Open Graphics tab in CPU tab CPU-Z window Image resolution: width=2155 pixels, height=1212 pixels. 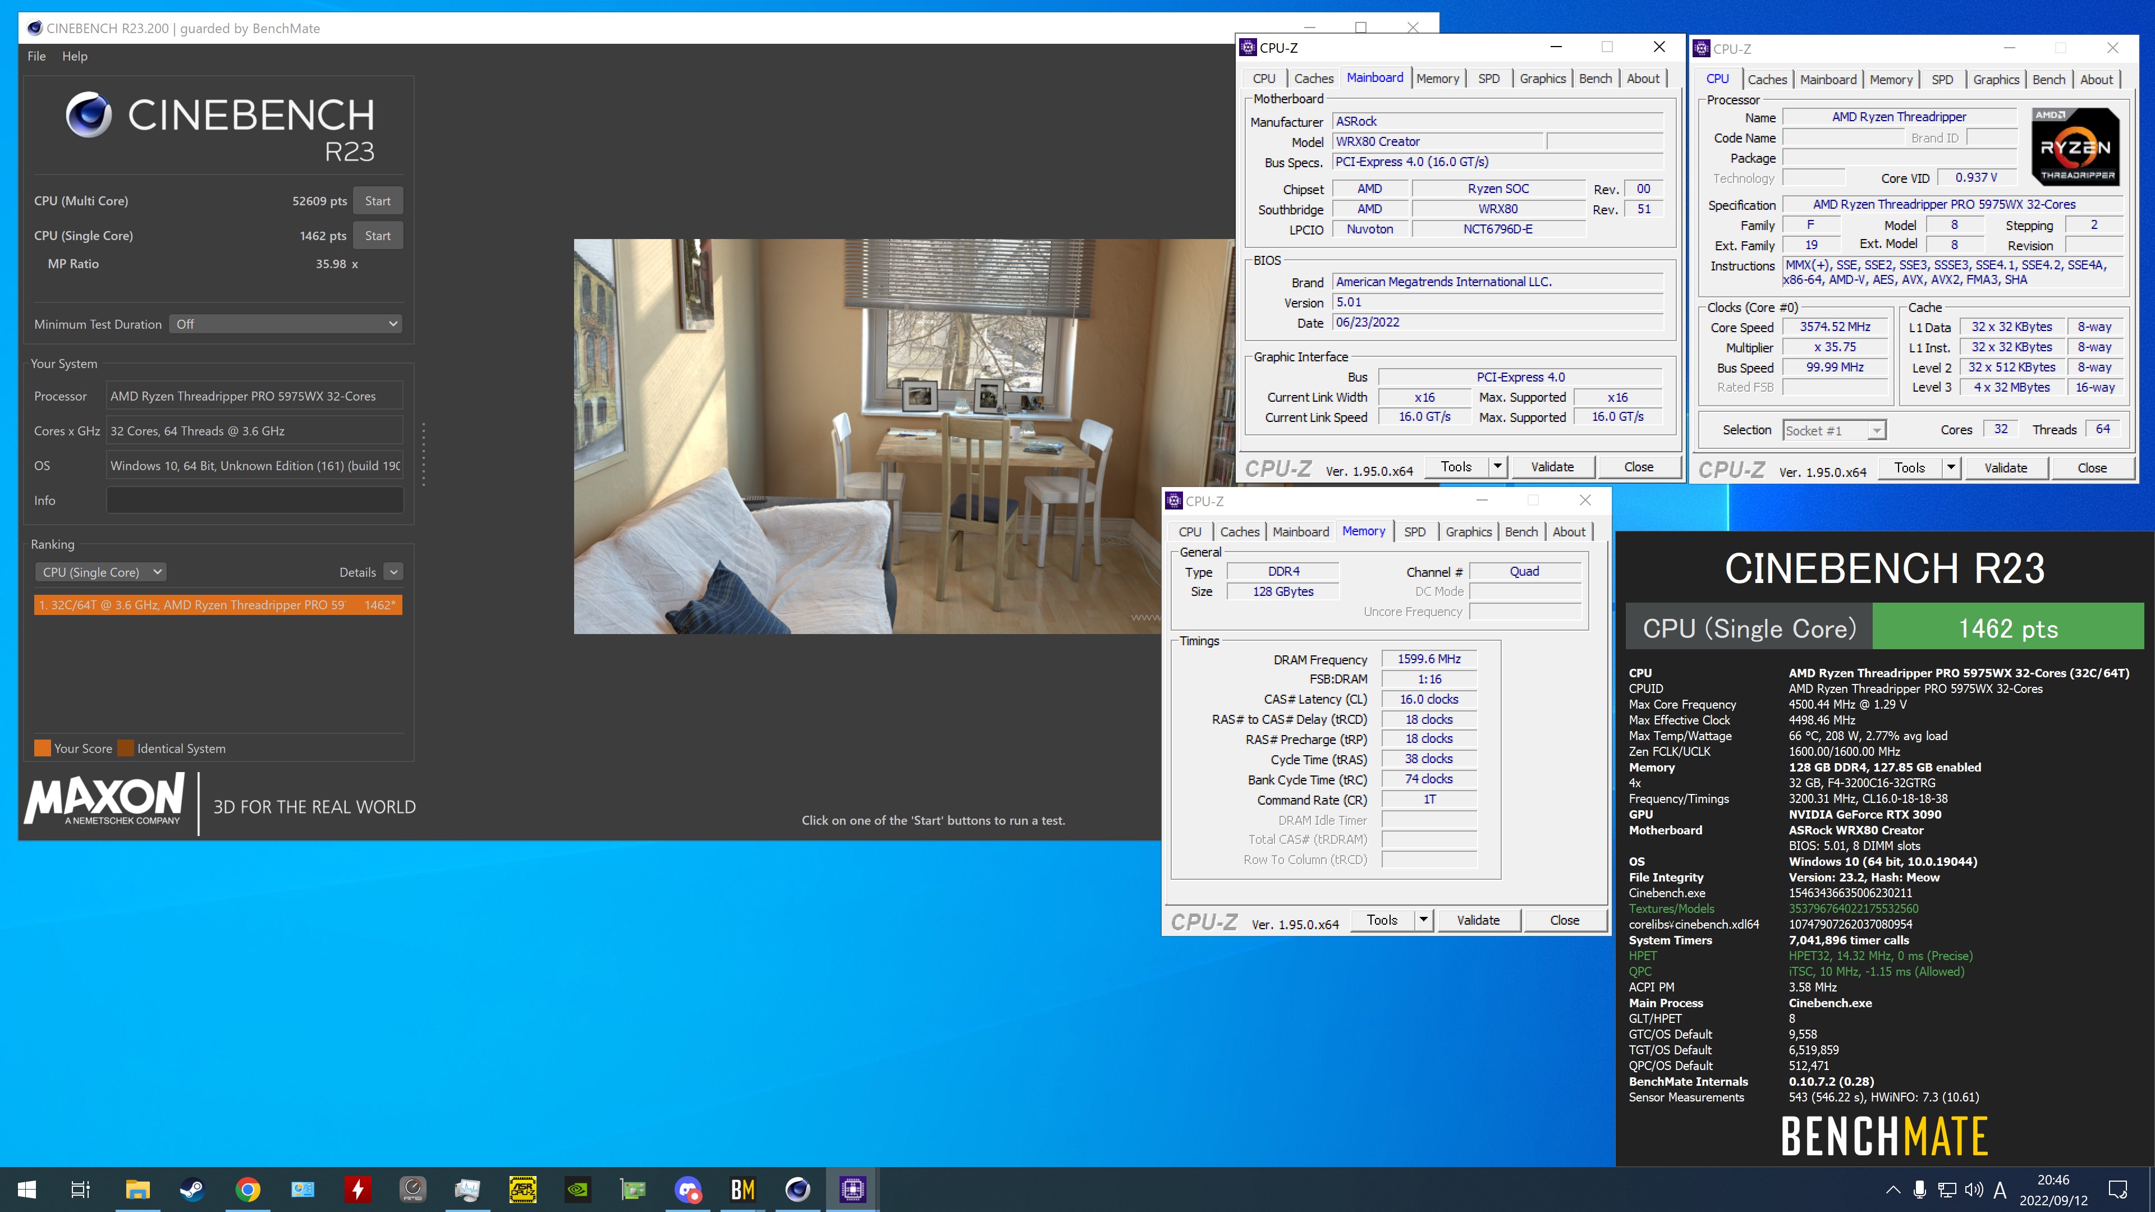pos(1995,80)
